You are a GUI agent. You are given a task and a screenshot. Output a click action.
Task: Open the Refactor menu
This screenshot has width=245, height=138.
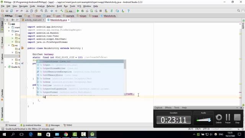51,6
